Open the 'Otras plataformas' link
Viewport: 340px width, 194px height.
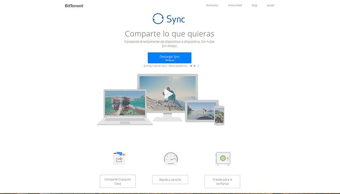click(x=178, y=66)
